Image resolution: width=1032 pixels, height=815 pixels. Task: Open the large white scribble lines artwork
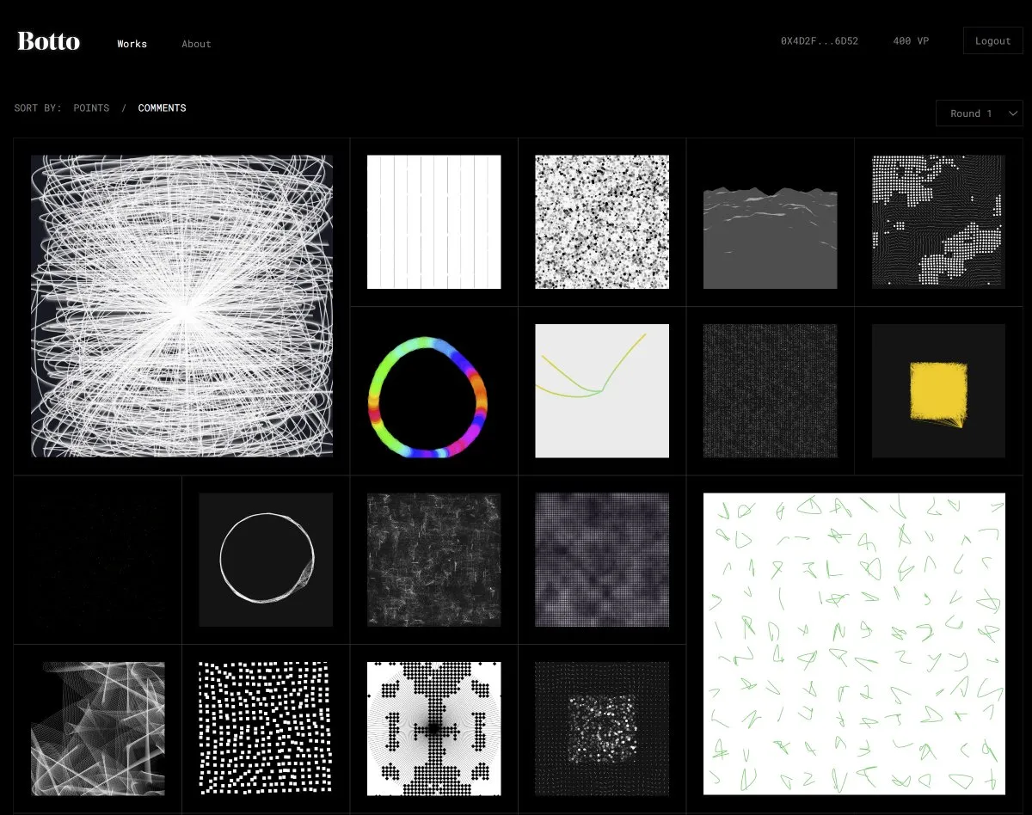[181, 306]
